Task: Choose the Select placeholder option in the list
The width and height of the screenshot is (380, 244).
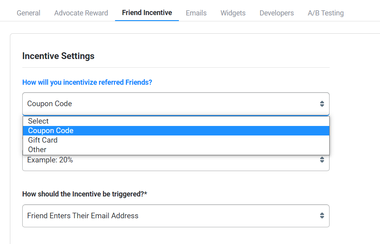Action: coord(38,121)
